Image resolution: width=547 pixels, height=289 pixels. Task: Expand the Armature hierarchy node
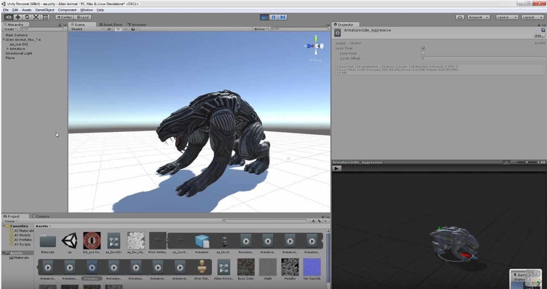click(x=8, y=49)
